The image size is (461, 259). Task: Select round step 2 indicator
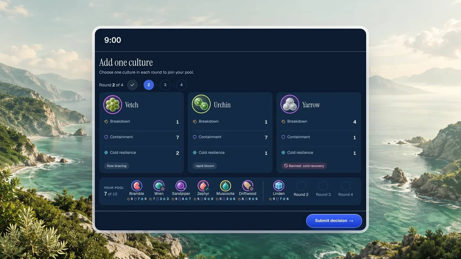click(149, 85)
